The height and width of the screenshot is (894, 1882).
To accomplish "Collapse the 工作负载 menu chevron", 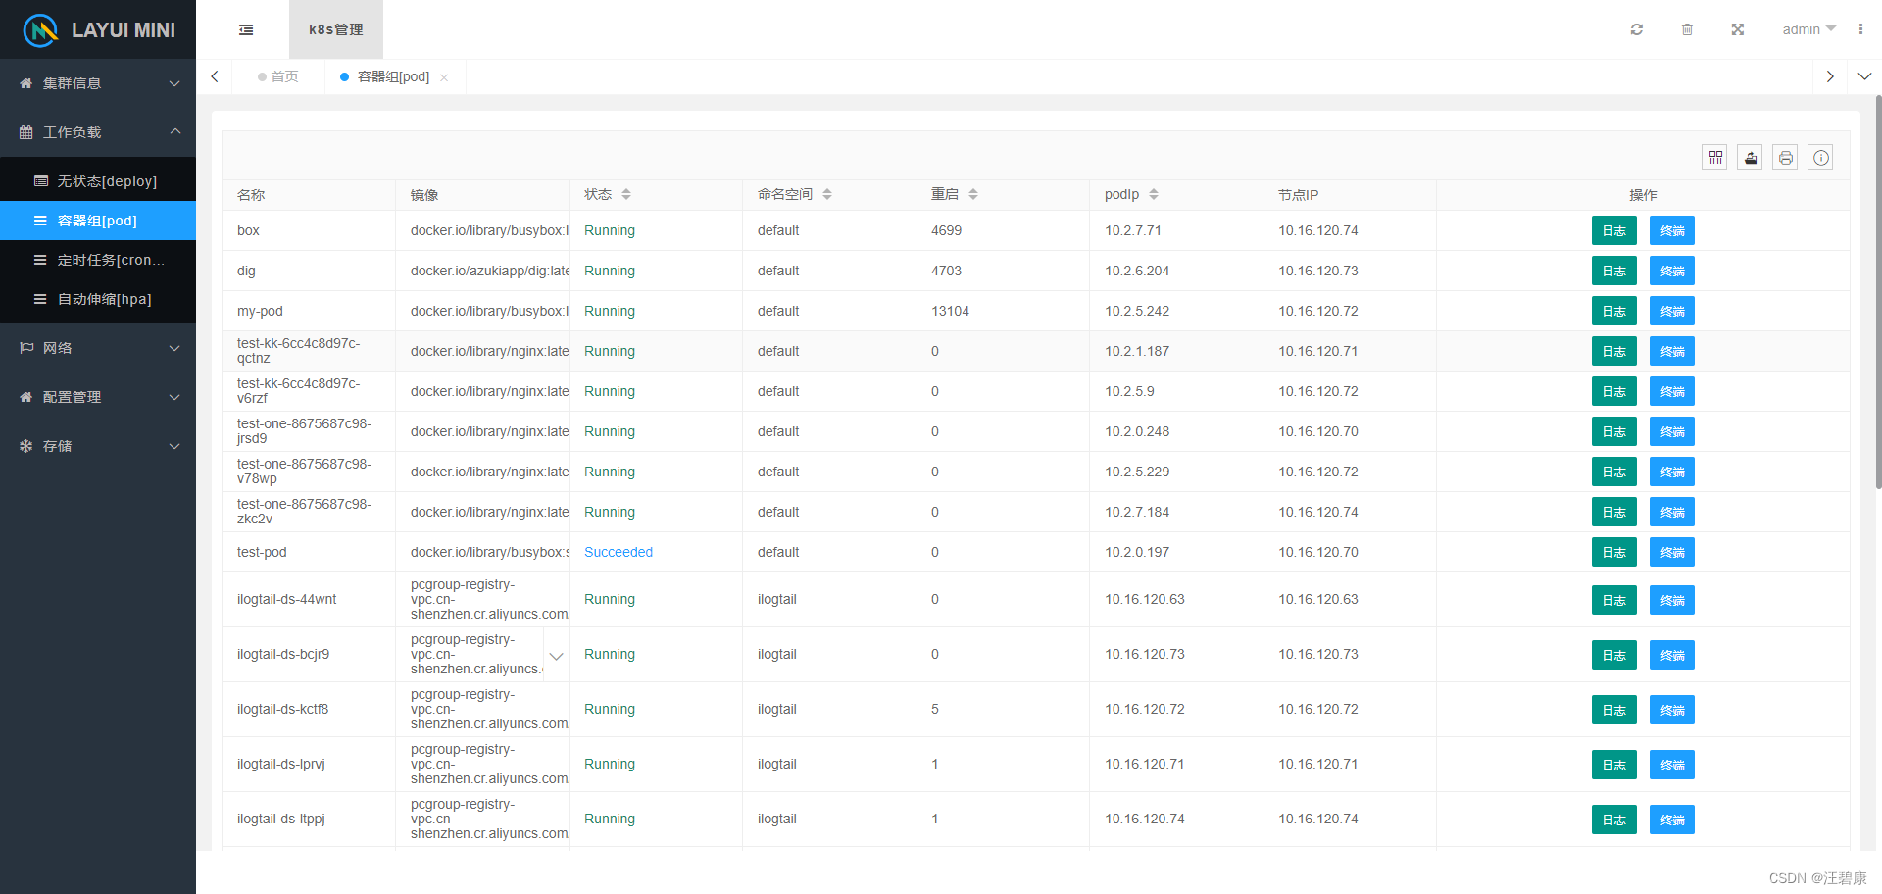I will pos(174,131).
